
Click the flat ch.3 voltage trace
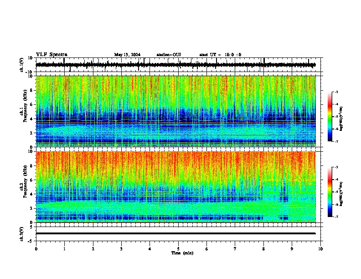pyautogui.click(x=175, y=233)
